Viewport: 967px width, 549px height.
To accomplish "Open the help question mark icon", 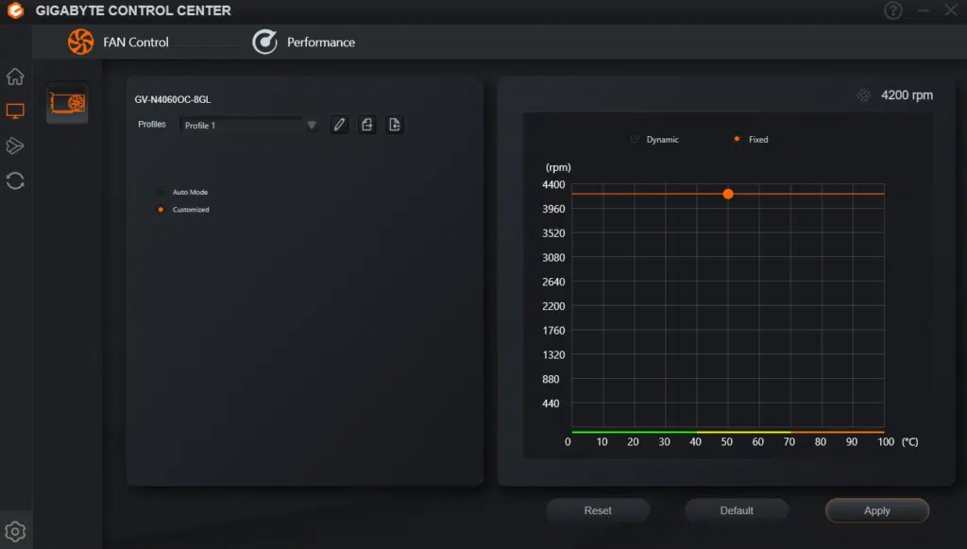I will pyautogui.click(x=893, y=10).
